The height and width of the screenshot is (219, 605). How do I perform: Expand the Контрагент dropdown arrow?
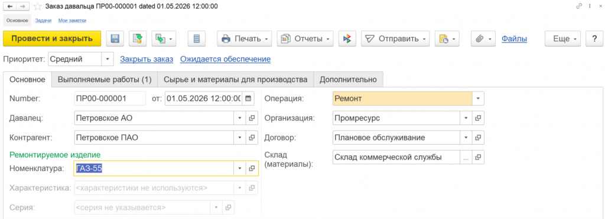(x=239, y=137)
